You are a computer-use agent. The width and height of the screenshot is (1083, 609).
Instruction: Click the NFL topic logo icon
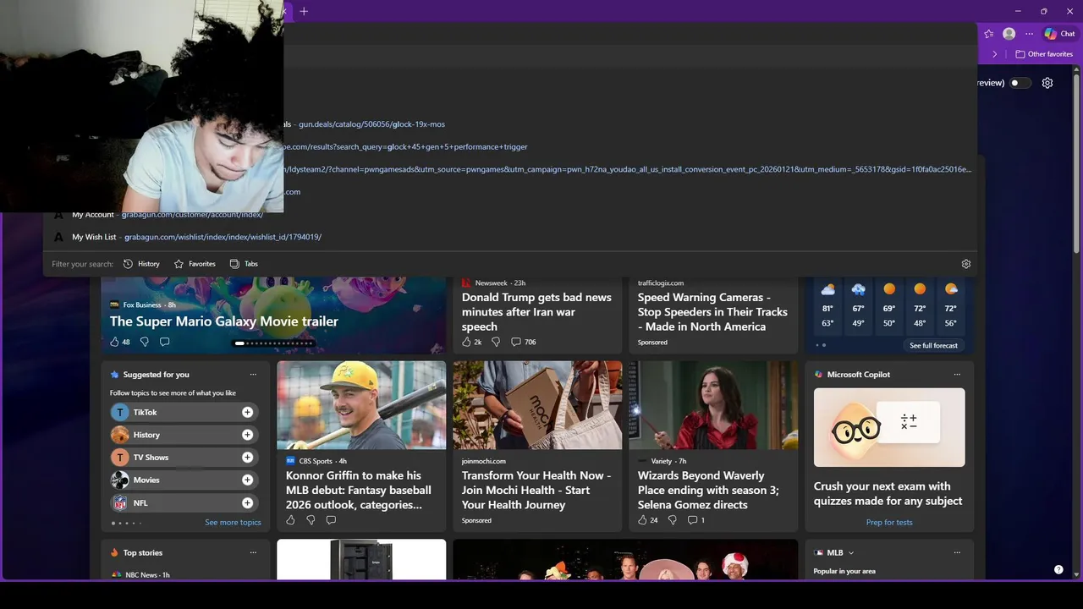pyautogui.click(x=120, y=502)
